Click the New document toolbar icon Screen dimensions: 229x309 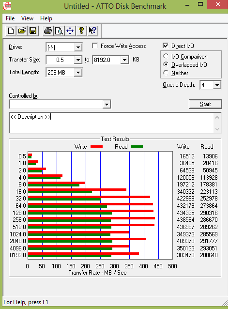[11, 31]
